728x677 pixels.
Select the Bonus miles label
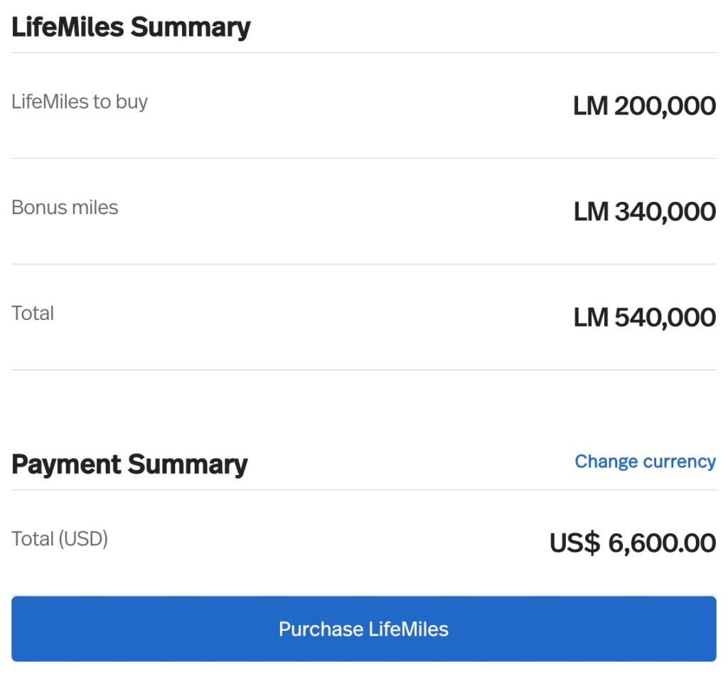point(64,208)
